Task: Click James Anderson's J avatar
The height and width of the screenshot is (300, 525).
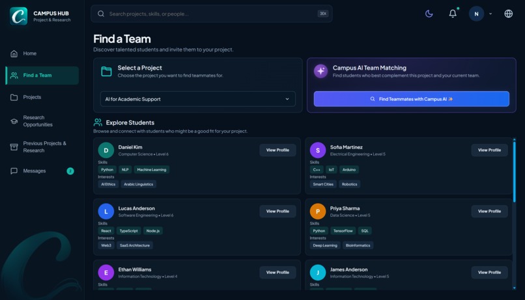Action: [x=318, y=273]
